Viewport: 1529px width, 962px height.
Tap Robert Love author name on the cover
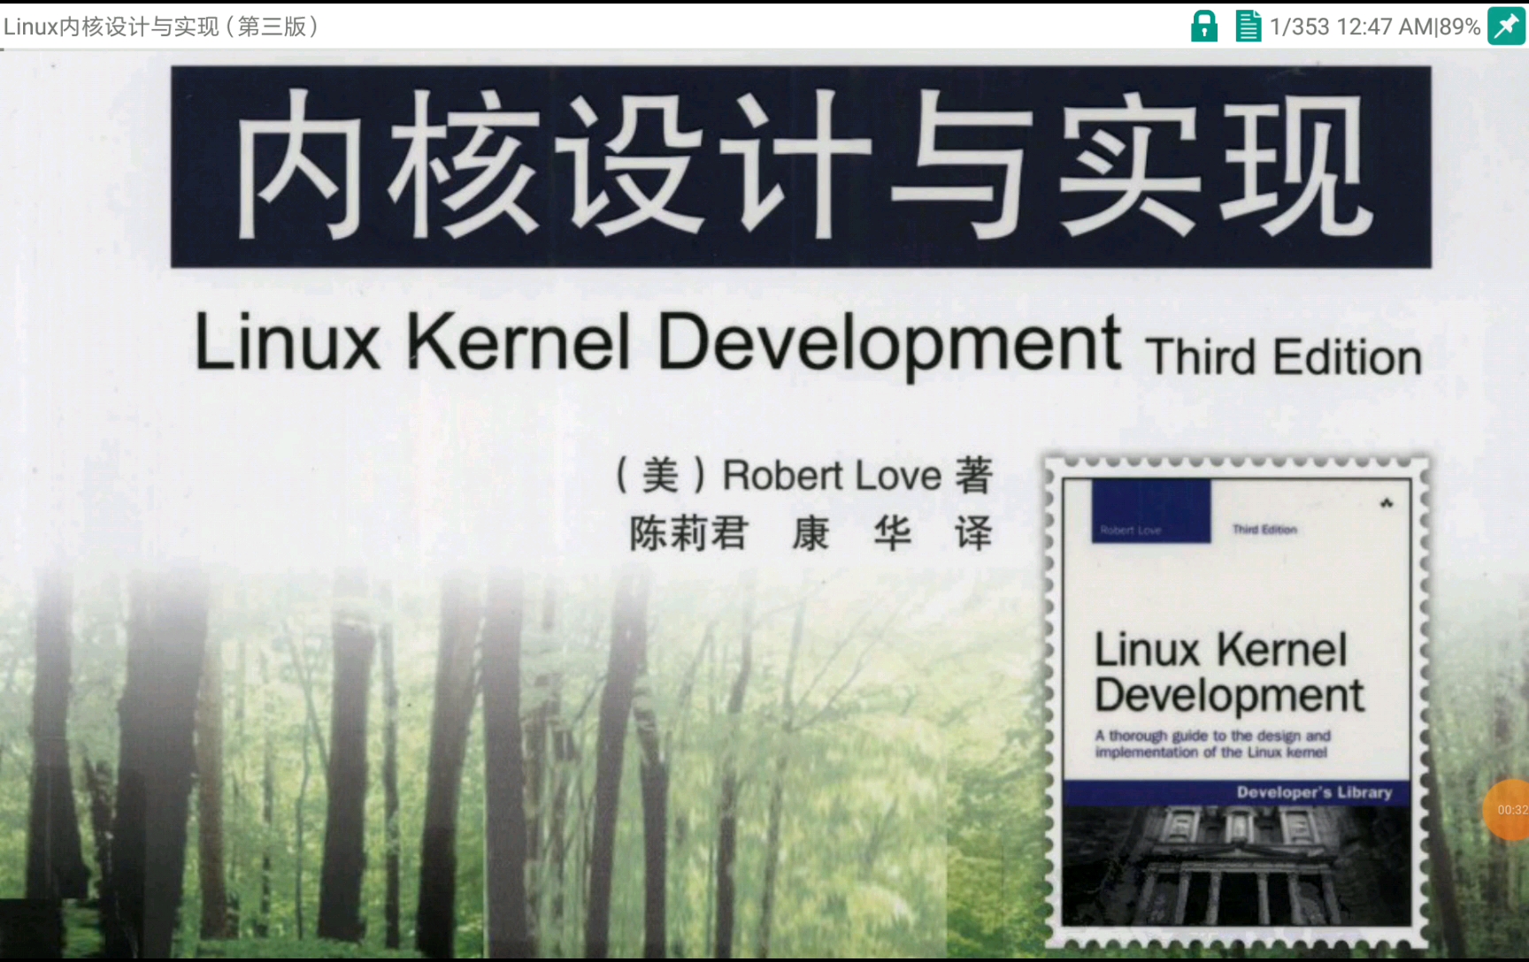[x=830, y=475]
